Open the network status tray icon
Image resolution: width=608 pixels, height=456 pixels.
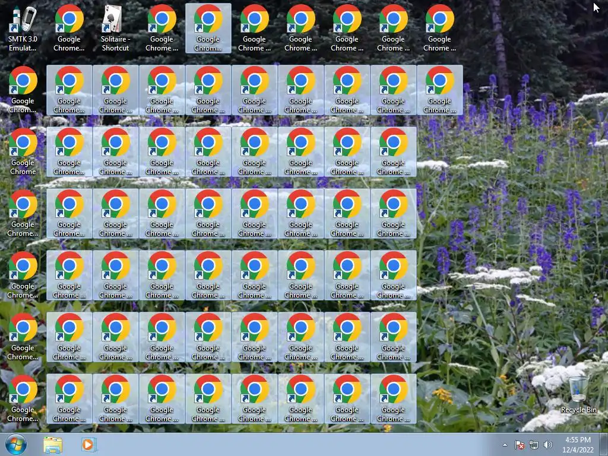coord(534,445)
